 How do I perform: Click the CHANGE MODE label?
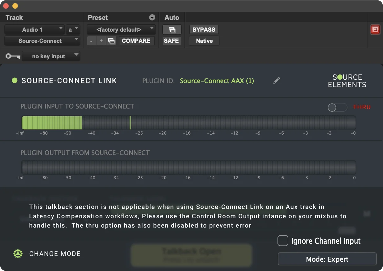tap(55, 254)
